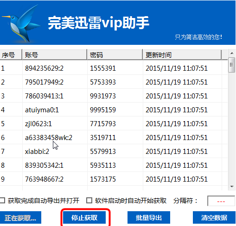
Task: Click the vertical scrollbar thumb
Action: 231,65
